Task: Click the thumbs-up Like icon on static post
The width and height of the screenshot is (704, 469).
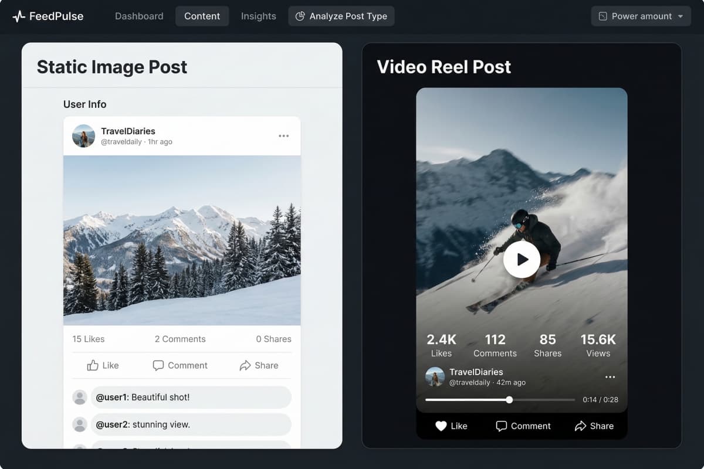Action: coord(93,365)
